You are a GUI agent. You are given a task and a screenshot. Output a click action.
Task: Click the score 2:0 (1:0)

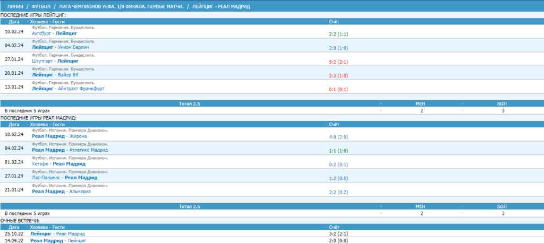tap(338, 48)
